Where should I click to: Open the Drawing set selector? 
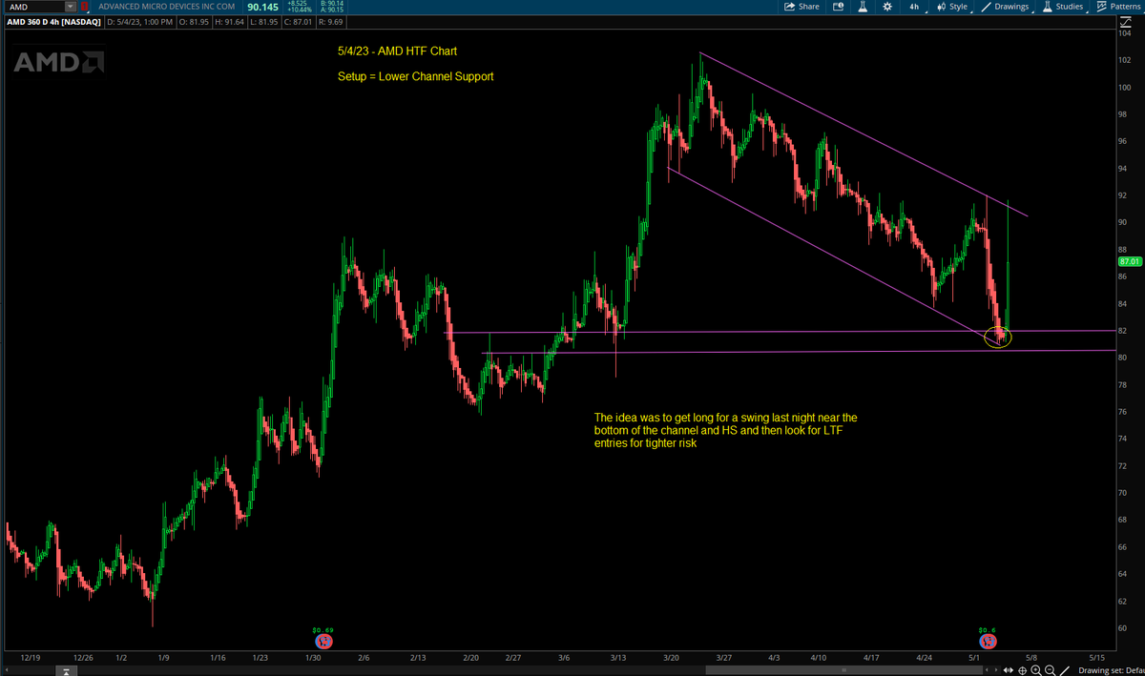point(1111,671)
